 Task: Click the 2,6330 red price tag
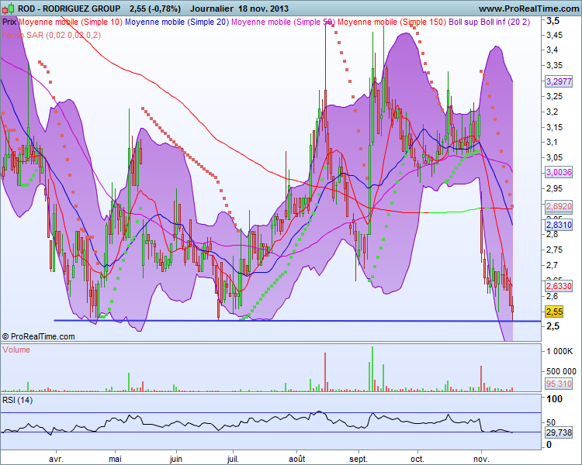[x=559, y=286]
